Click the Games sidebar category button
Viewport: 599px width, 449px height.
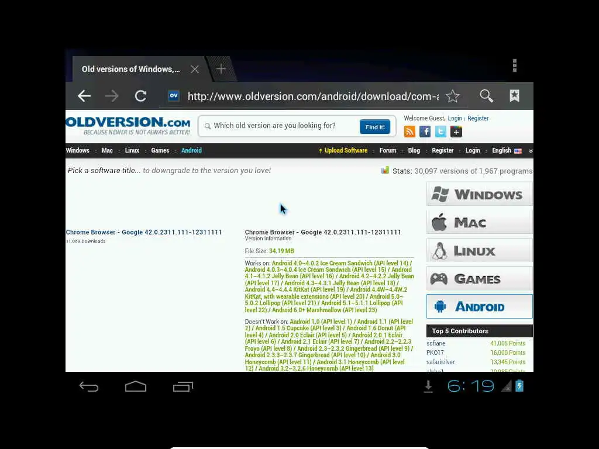[x=480, y=279]
